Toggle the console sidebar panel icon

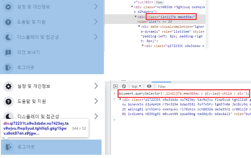(115, 86)
